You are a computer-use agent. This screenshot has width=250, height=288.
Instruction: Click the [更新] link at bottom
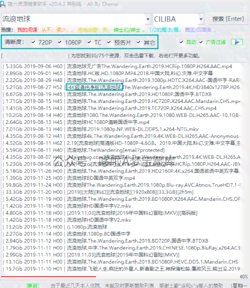[33, 286]
